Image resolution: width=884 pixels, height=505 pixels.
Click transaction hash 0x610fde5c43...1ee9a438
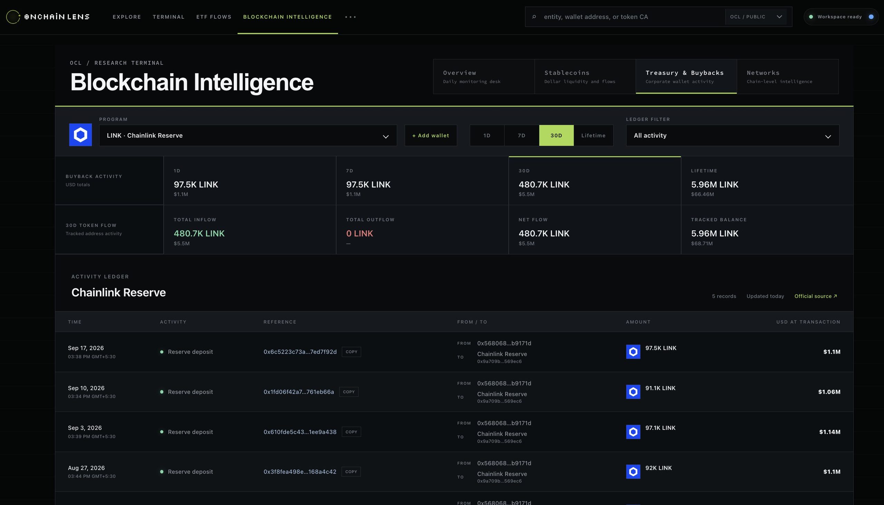(300, 432)
